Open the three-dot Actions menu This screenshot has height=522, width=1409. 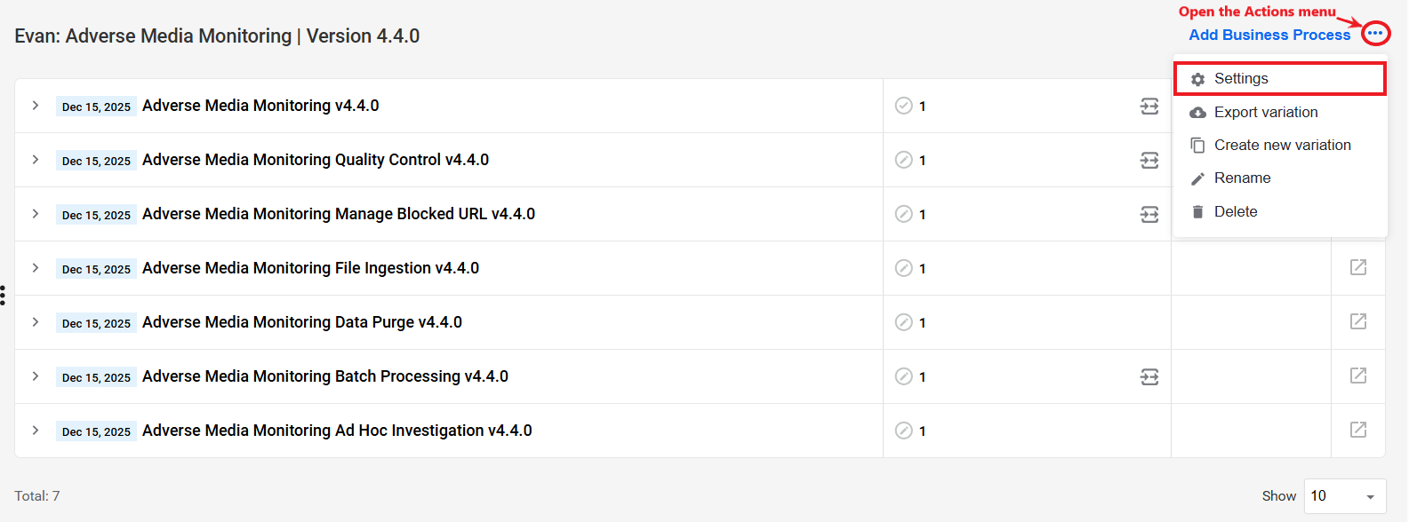tap(1375, 34)
